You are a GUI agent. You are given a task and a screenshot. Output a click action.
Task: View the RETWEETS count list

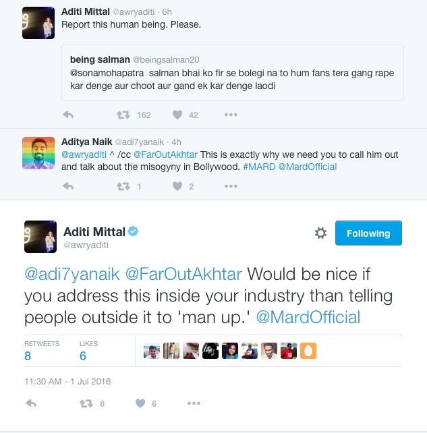click(42, 351)
